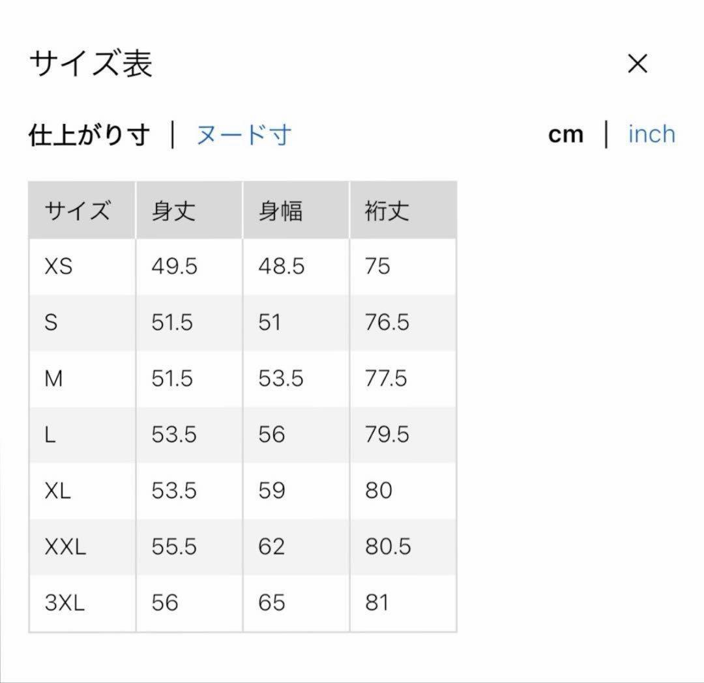Switch units to inch
The image size is (704, 683).
(651, 134)
